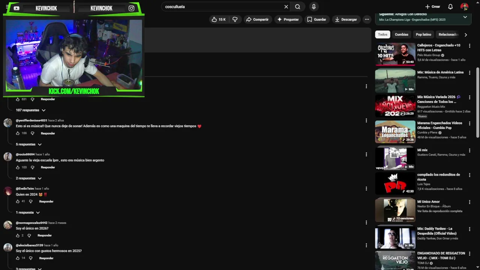
Task: Click the Guardar button
Action: [x=316, y=19]
